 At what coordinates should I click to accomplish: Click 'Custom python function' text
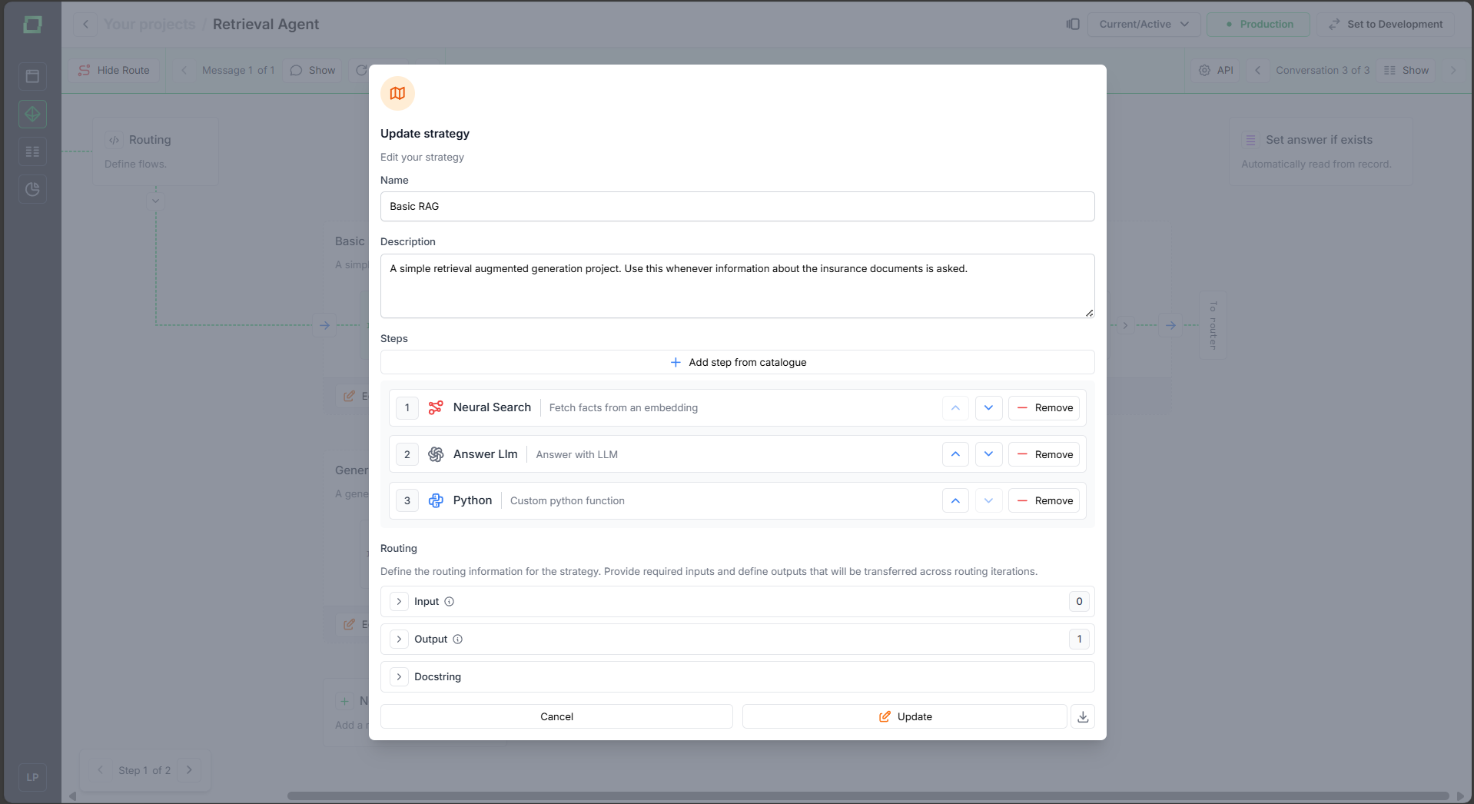[567, 500]
